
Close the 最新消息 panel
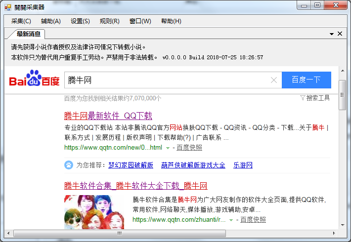(340, 34)
